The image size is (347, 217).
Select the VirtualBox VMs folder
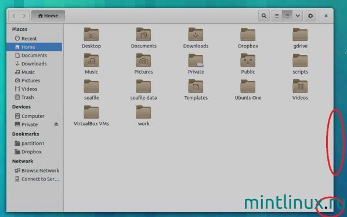(91, 116)
